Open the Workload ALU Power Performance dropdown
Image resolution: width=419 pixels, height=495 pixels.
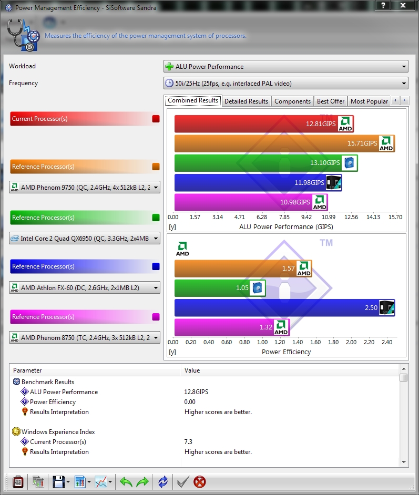click(x=286, y=67)
